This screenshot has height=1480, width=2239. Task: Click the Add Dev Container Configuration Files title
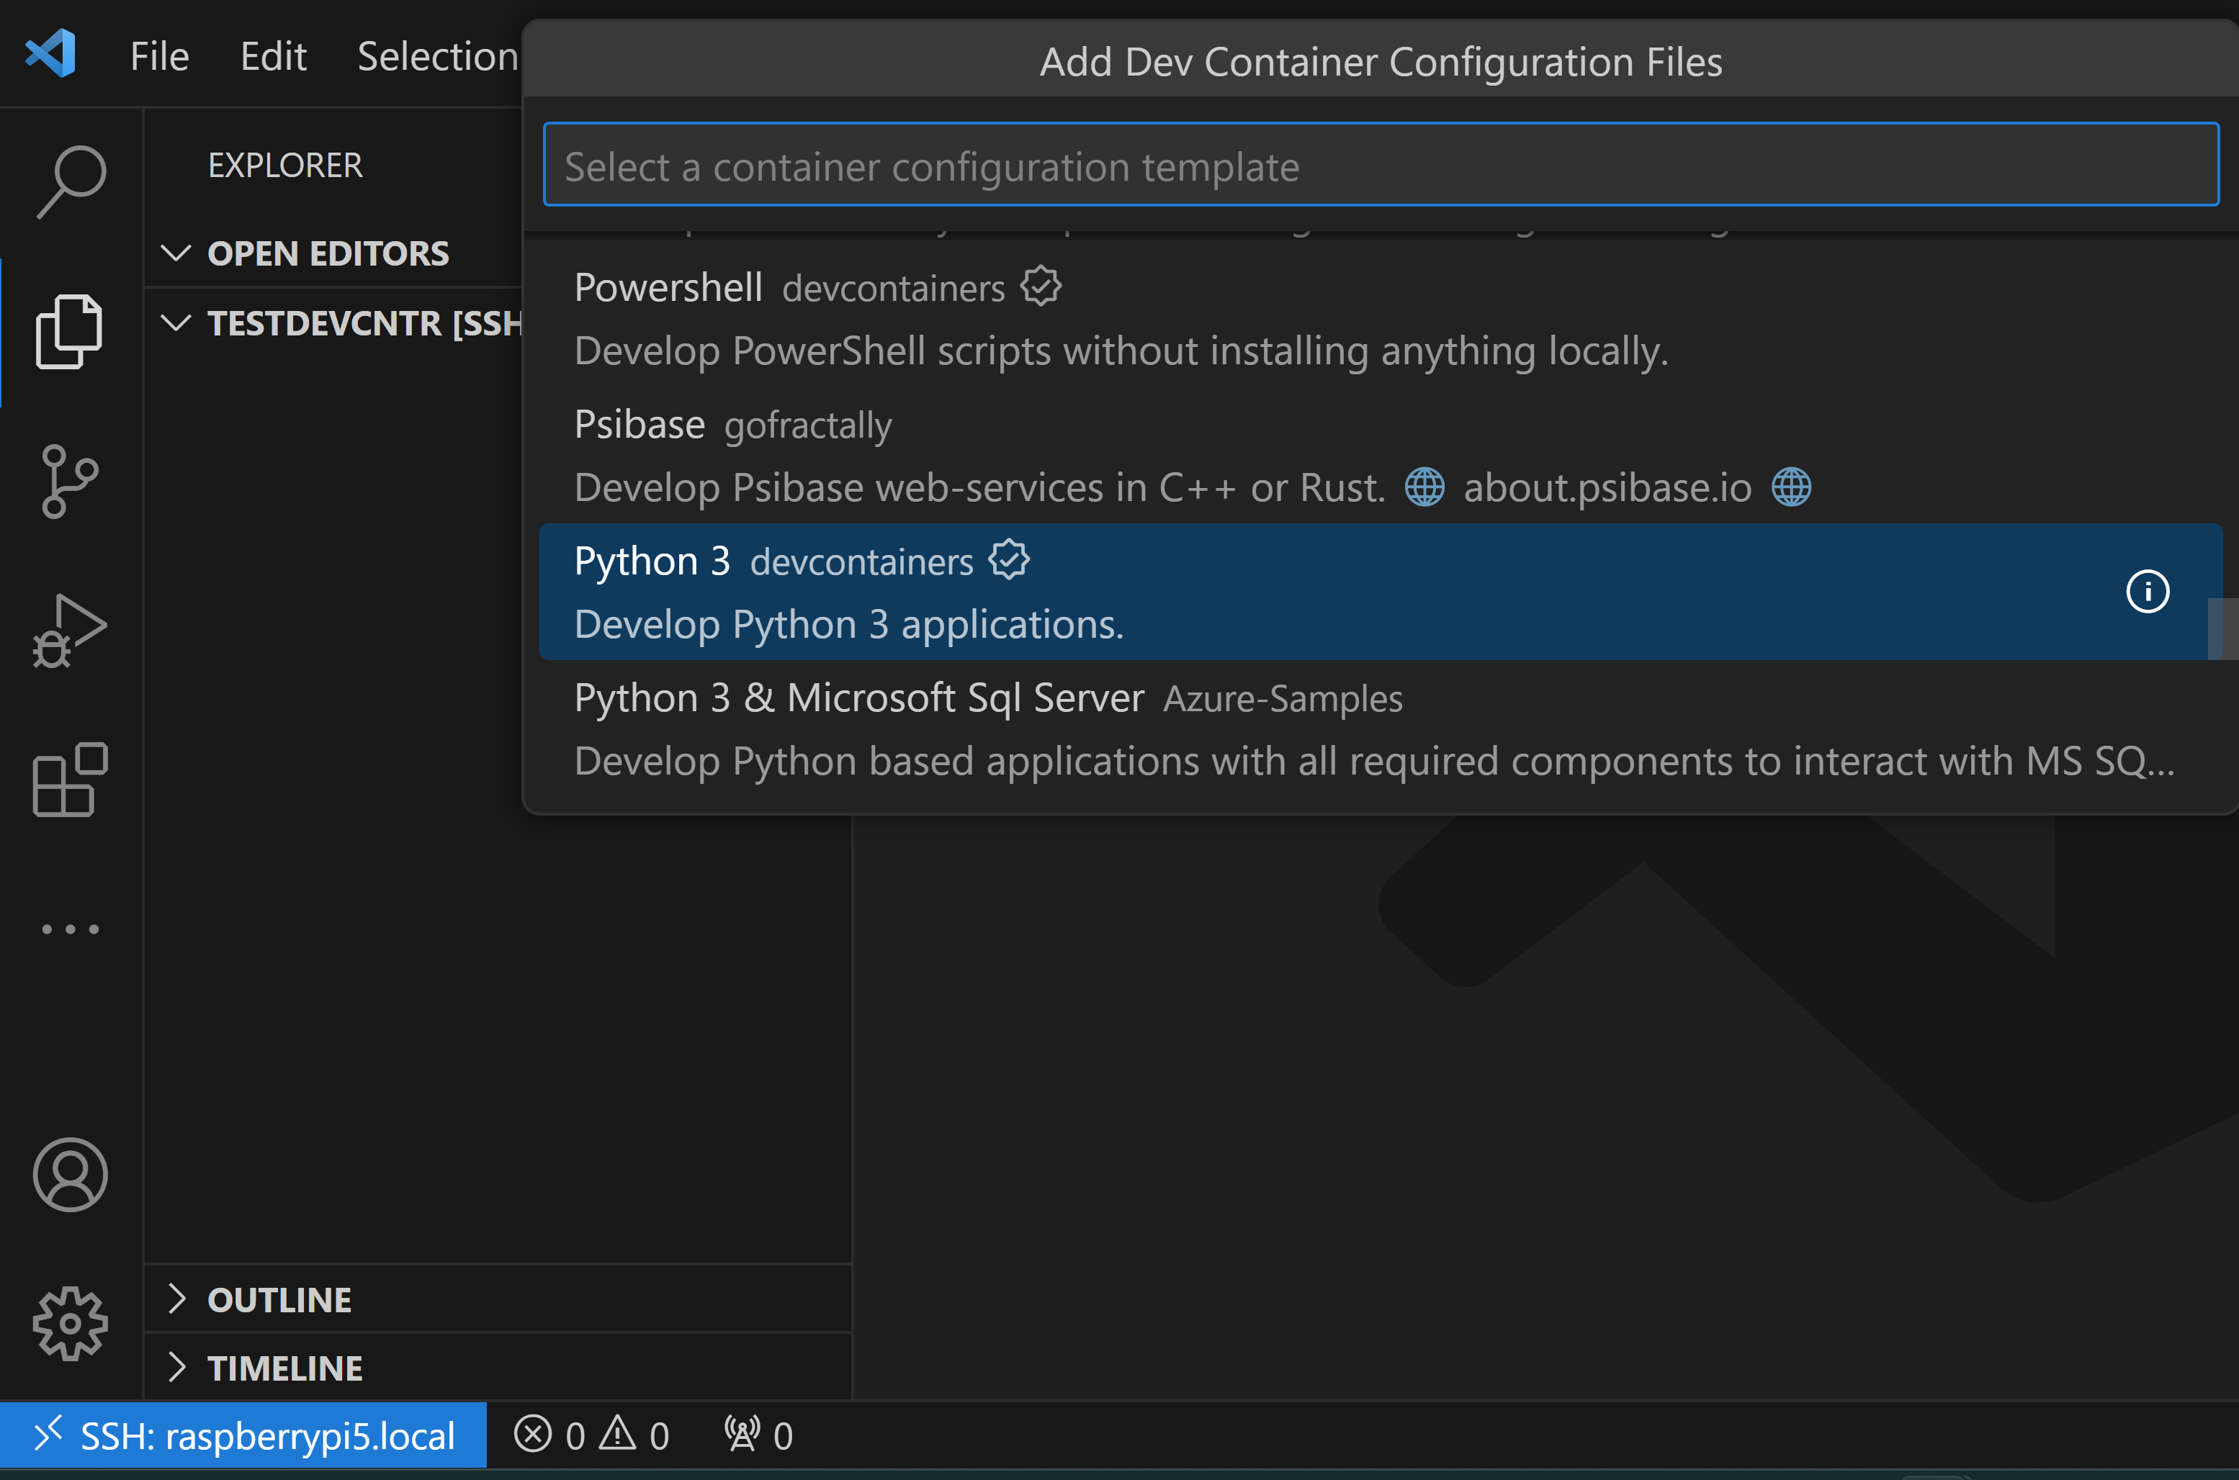(1381, 63)
